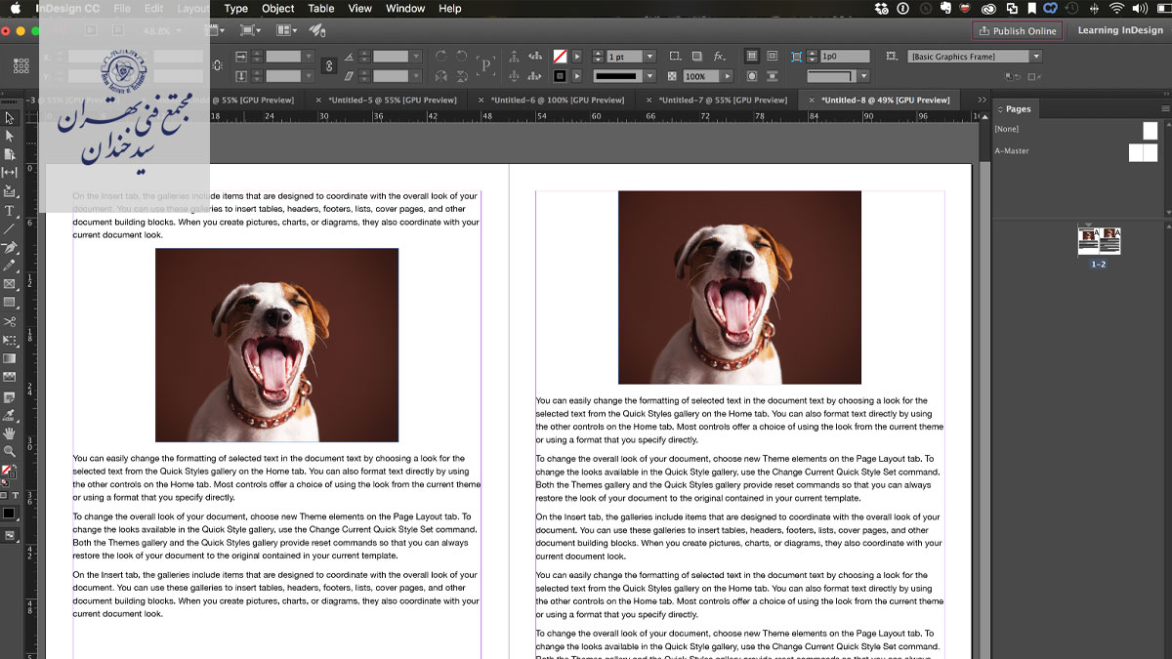Switch to the Untitled-7 document tab
The height and width of the screenshot is (659, 1172).
pos(722,100)
